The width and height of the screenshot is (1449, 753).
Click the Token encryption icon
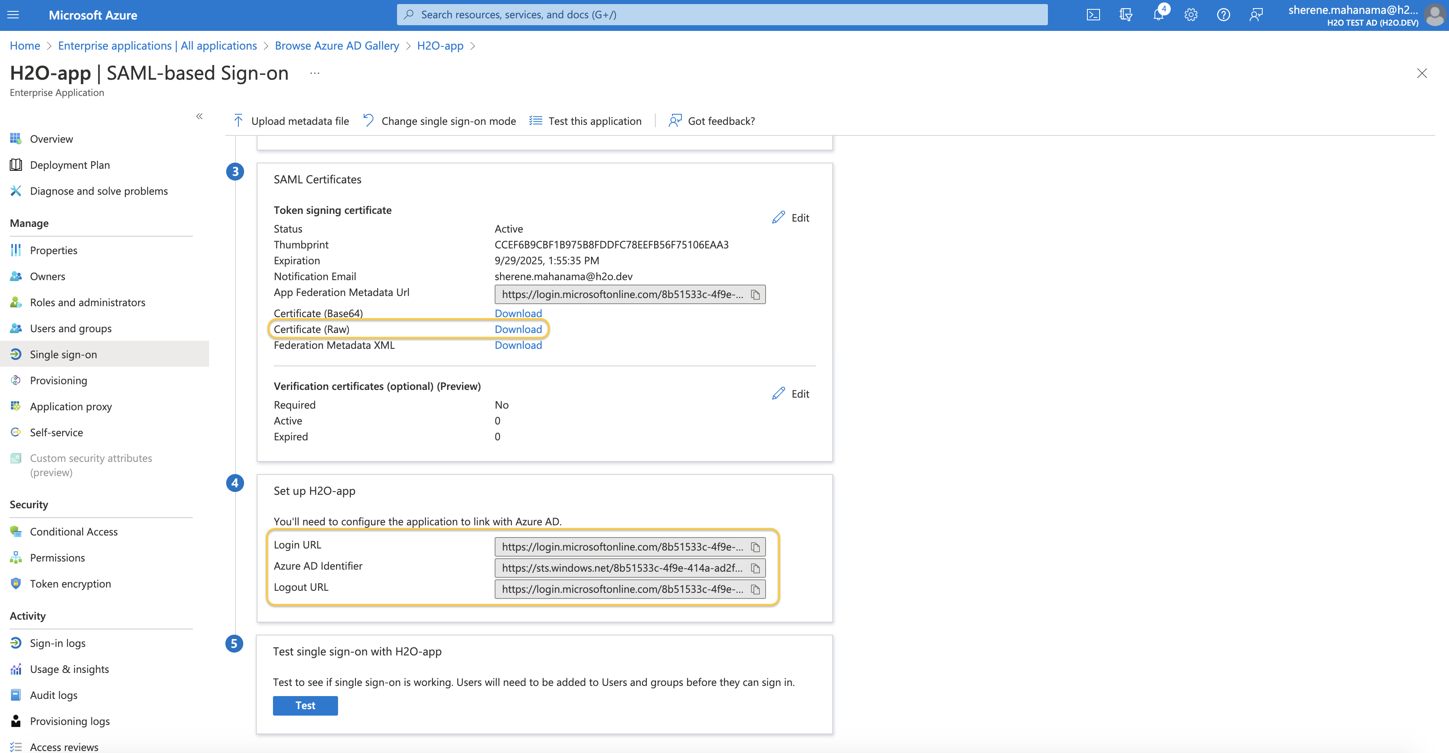click(16, 583)
